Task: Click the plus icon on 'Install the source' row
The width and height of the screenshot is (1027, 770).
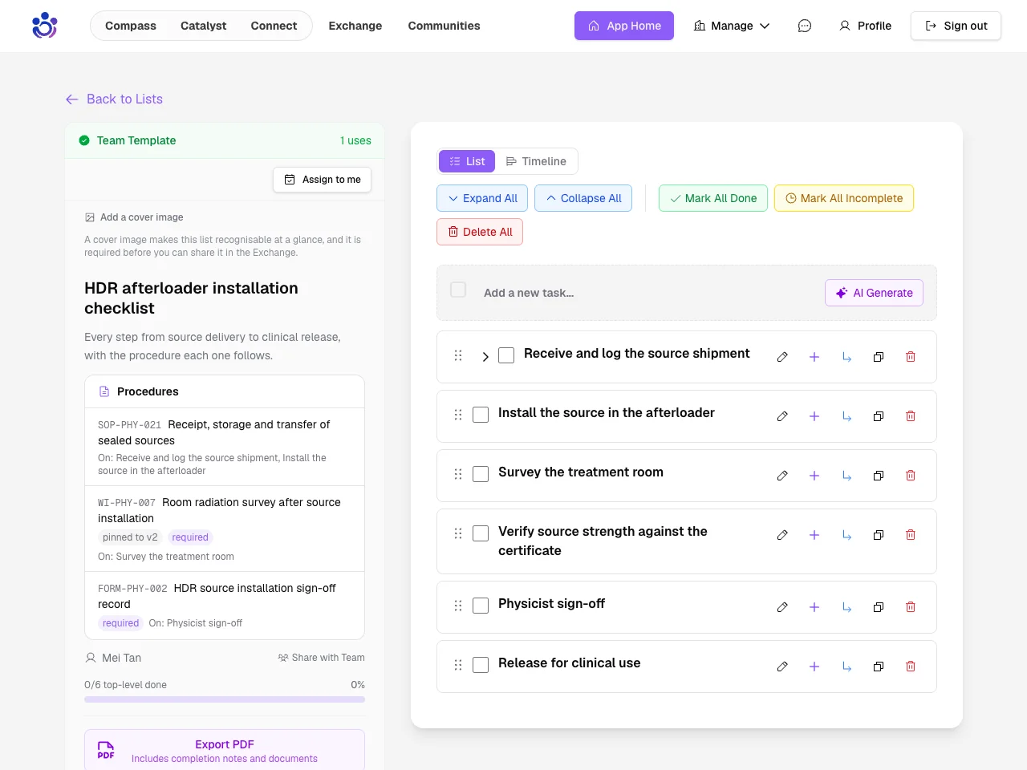Action: pos(814,416)
